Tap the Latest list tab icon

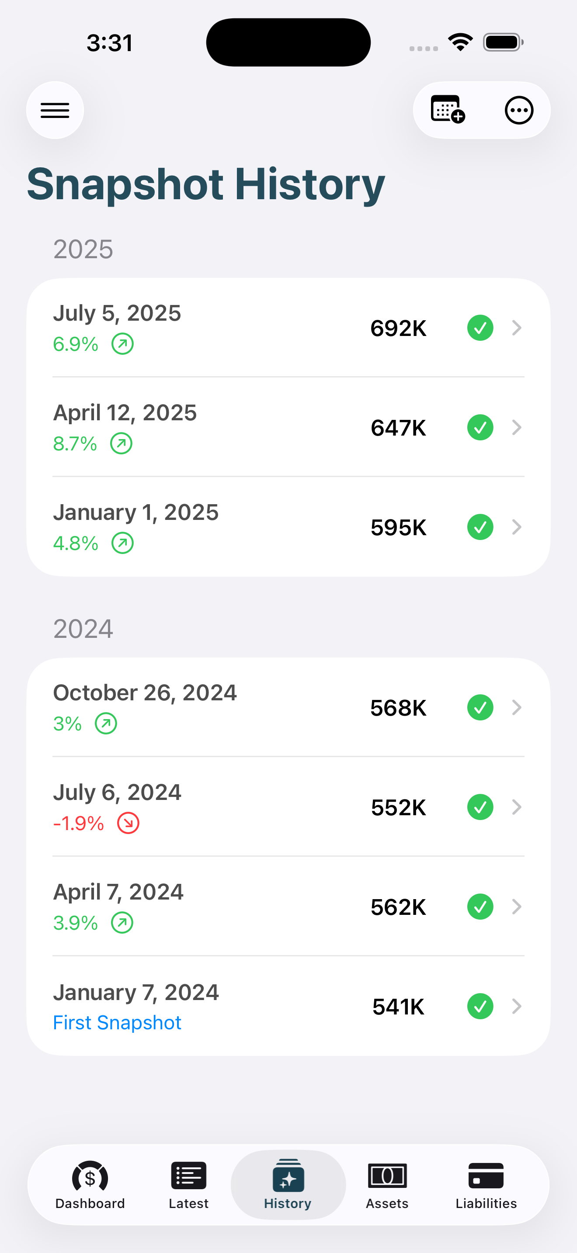click(189, 1176)
